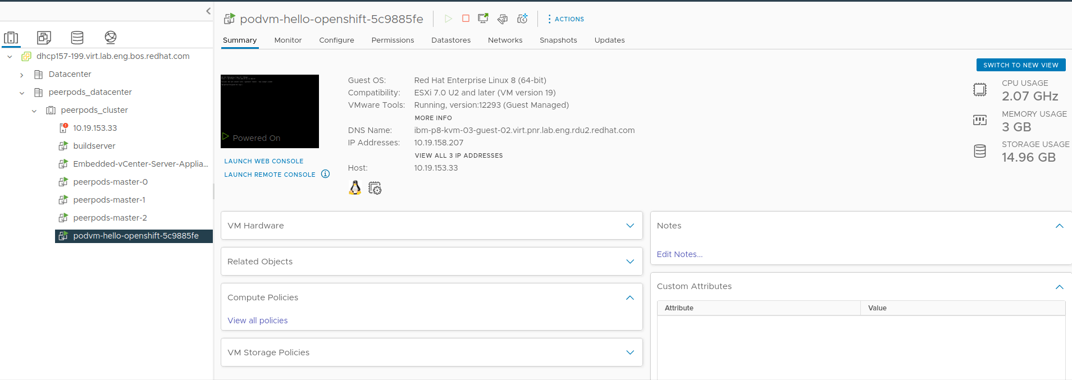The width and height of the screenshot is (1072, 380).
Task: Open the Networking inventory view
Action: pos(110,38)
